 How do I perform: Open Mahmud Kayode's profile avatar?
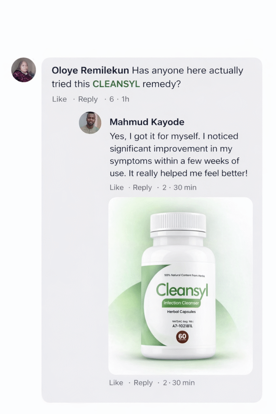point(90,123)
